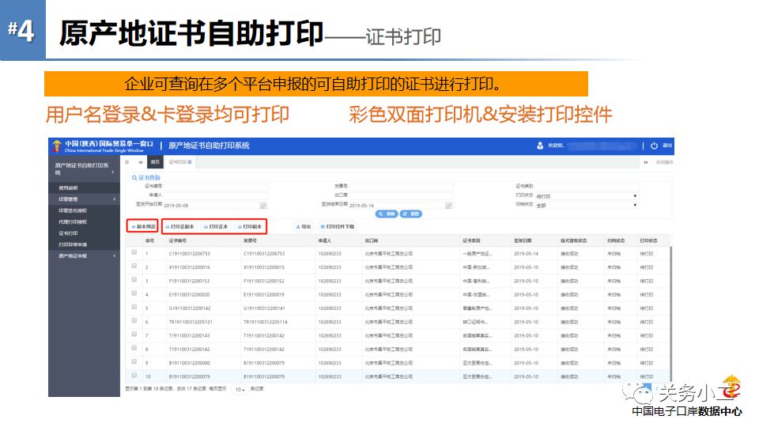
Task: Open 使用说明 in the sidebar
Action: 68,188
